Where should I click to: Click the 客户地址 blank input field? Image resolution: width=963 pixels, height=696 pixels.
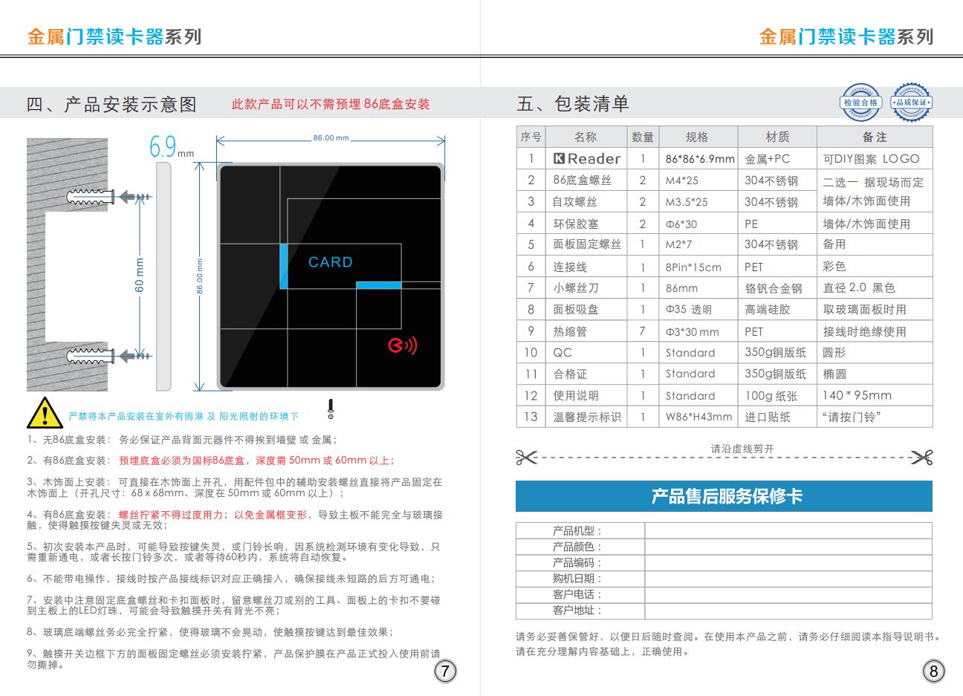click(x=788, y=611)
